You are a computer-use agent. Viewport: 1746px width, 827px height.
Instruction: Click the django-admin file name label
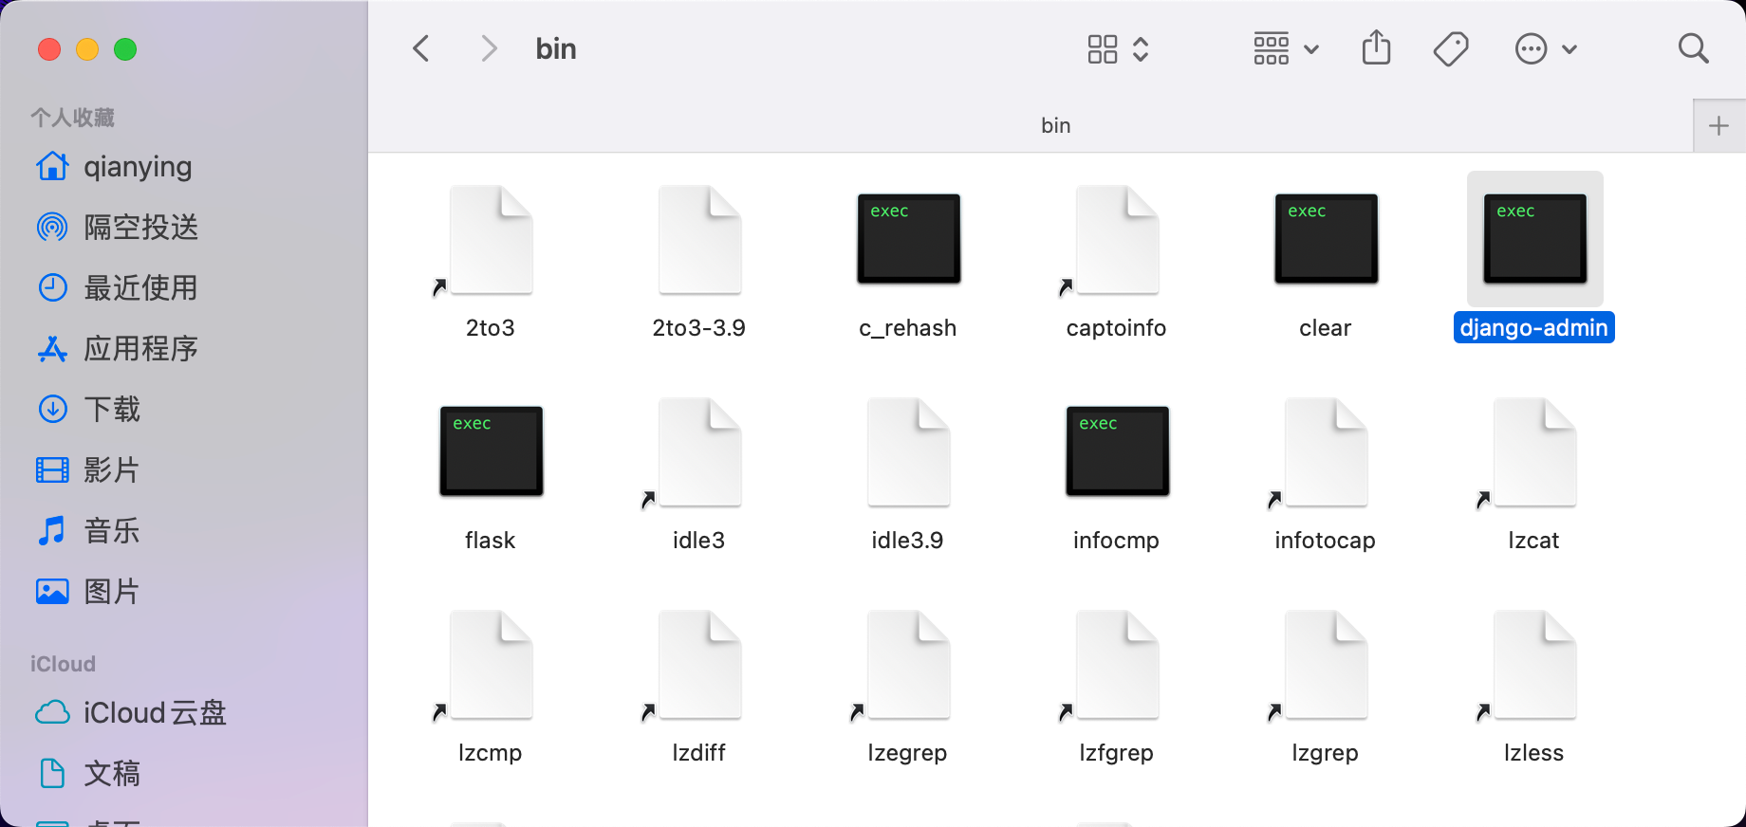point(1534,328)
